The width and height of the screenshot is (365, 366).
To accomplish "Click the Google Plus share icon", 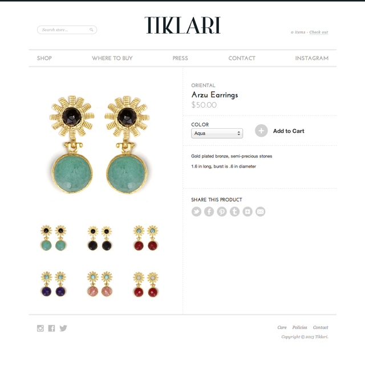I will click(248, 212).
